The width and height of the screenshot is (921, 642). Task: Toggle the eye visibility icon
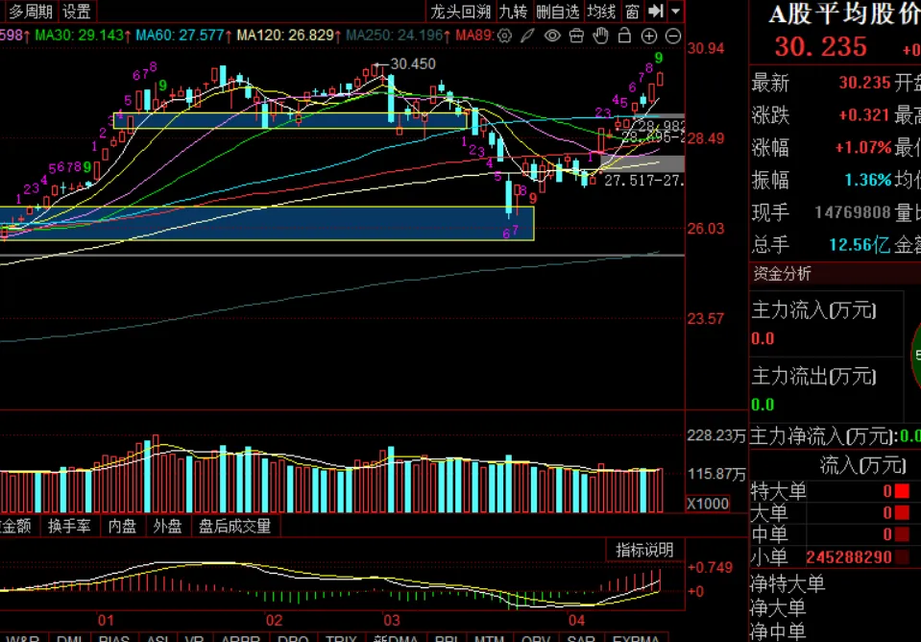point(552,36)
